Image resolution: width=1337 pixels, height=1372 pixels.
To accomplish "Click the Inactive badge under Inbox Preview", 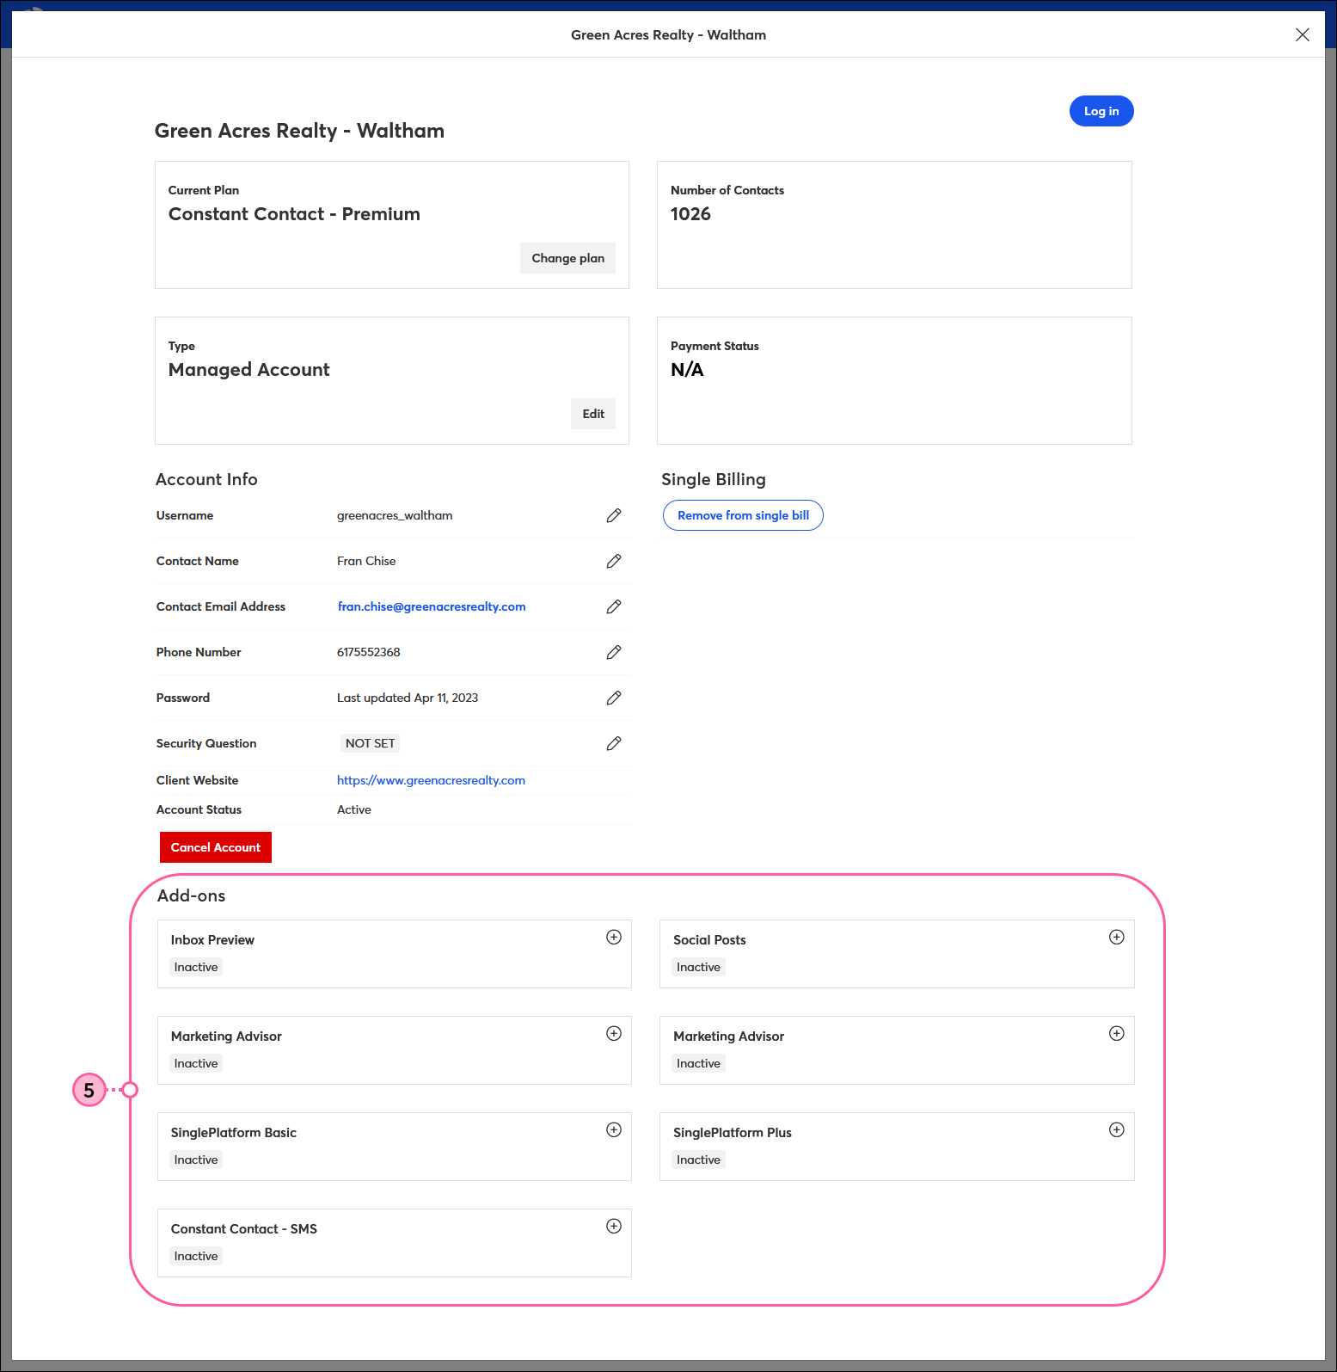I will [196, 967].
